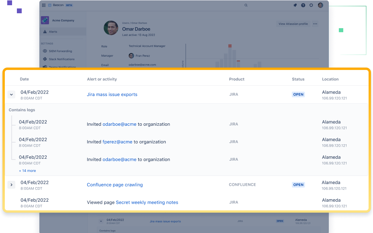373x233 pixels.
Task: Open the Confluence page crawling alert
Action: tap(115, 185)
